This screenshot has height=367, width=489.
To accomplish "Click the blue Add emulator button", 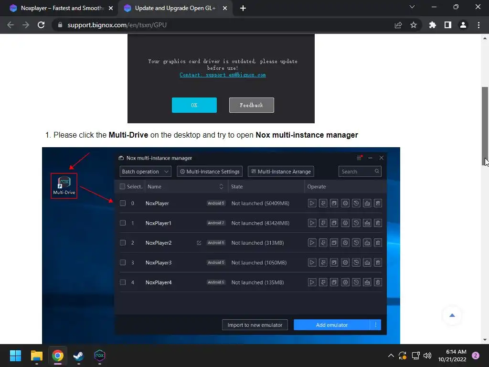I will (332, 325).
